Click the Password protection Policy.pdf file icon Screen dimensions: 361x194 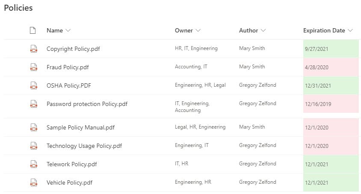pyautogui.click(x=34, y=104)
